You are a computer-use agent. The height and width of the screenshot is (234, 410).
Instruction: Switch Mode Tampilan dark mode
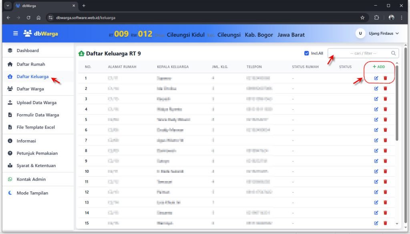point(32,193)
